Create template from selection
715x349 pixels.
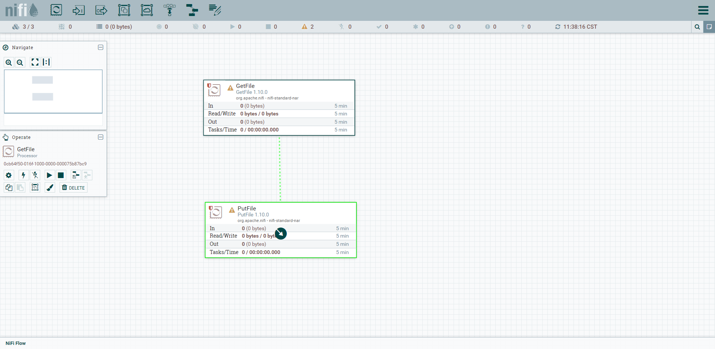tap(76, 175)
